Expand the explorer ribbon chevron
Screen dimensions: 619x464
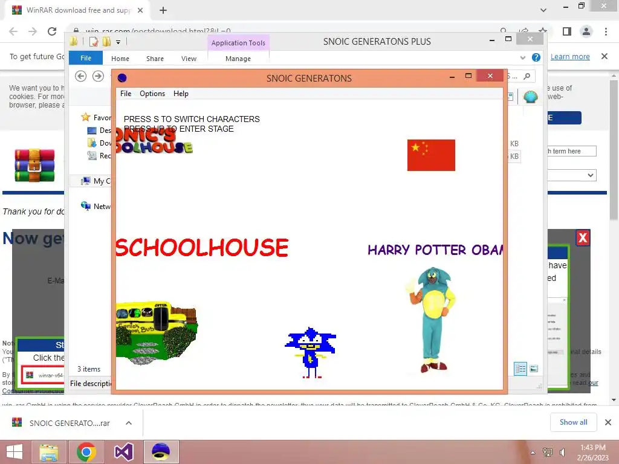coord(523,57)
